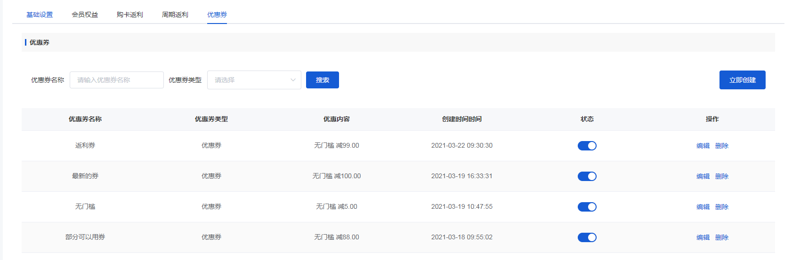Open the 优惠券类型 dropdown
The height and width of the screenshot is (260, 792).
pos(254,80)
